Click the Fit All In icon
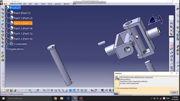This screenshot has width=180, height=101. point(48,90)
